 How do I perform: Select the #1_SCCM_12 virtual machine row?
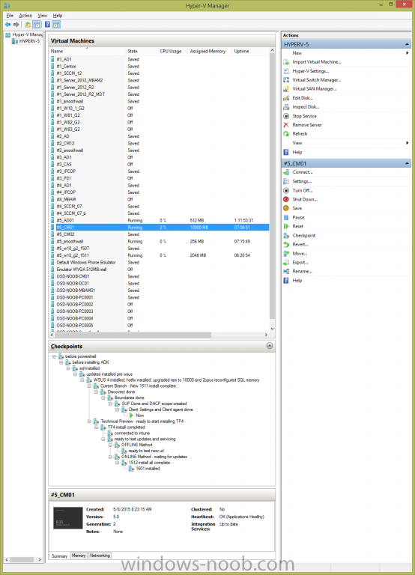coord(160,73)
